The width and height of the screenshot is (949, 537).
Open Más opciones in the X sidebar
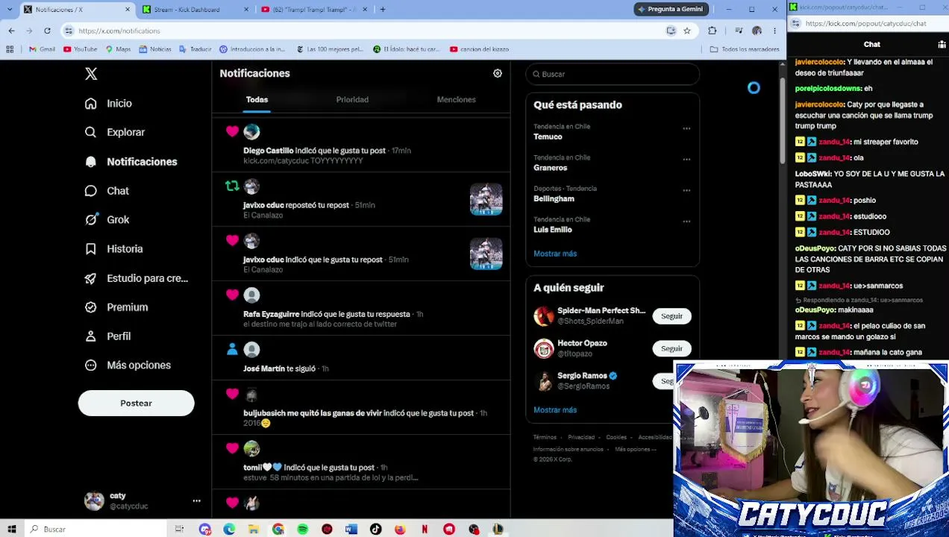[128, 365]
